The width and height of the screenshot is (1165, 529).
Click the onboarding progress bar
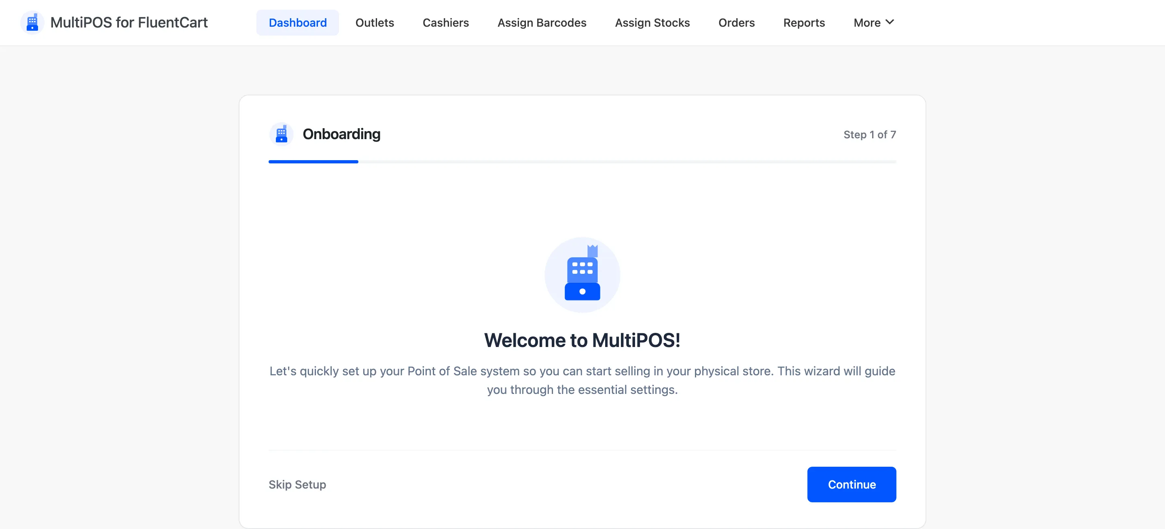582,161
